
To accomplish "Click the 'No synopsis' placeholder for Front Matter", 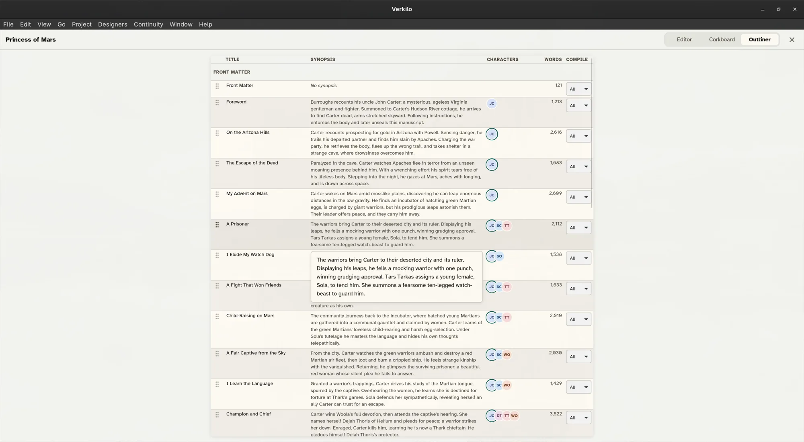I will [324, 86].
